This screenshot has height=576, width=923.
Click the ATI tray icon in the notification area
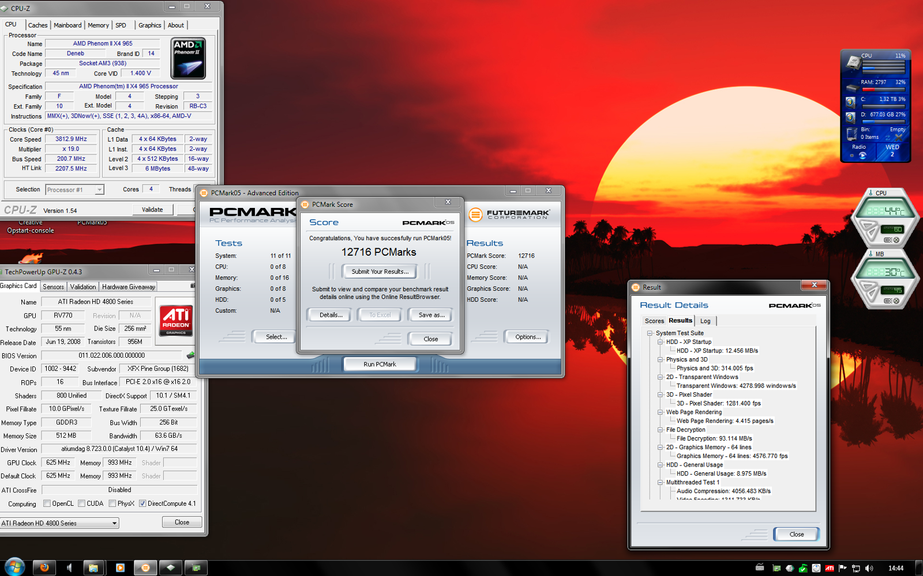coord(830,568)
